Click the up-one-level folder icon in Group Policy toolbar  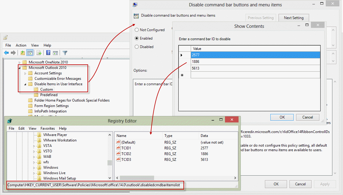[x=22, y=53]
